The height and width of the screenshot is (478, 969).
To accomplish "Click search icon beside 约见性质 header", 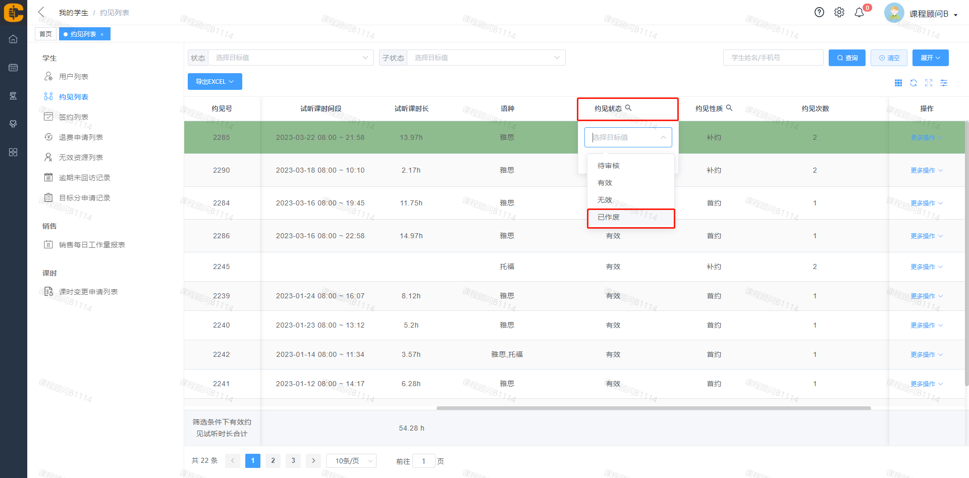I will tap(729, 108).
